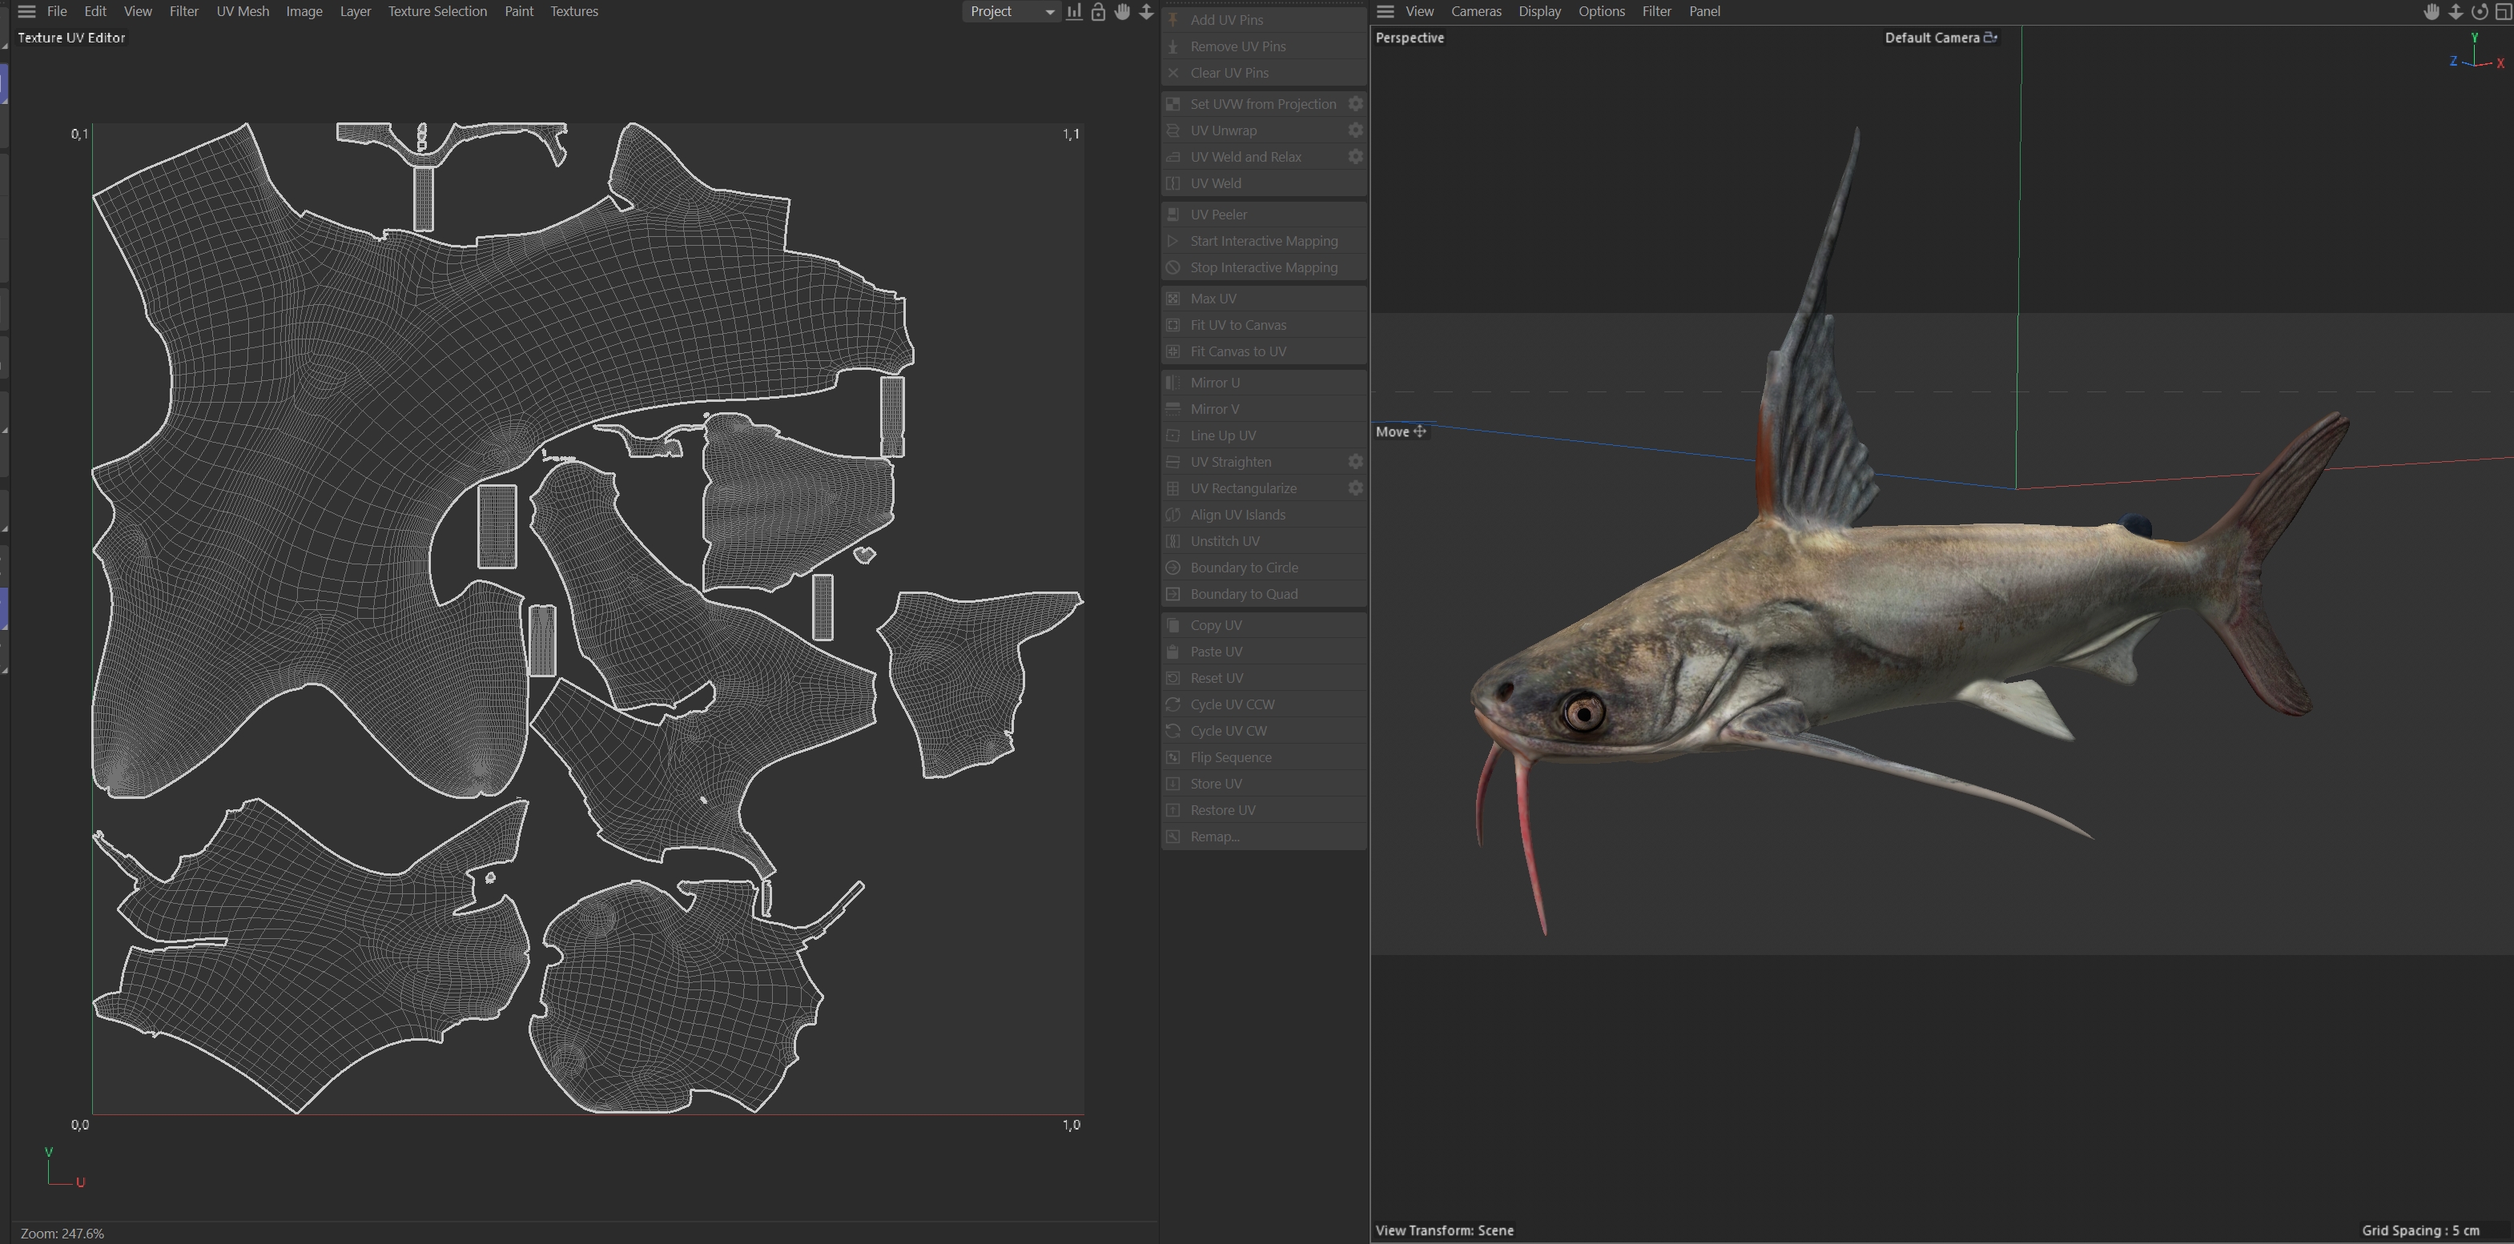
Task: Open the Cameras menu in viewport
Action: (1475, 12)
